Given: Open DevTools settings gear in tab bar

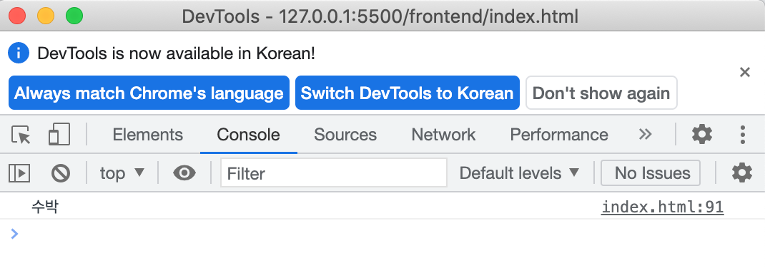Looking at the screenshot, I should tap(701, 134).
